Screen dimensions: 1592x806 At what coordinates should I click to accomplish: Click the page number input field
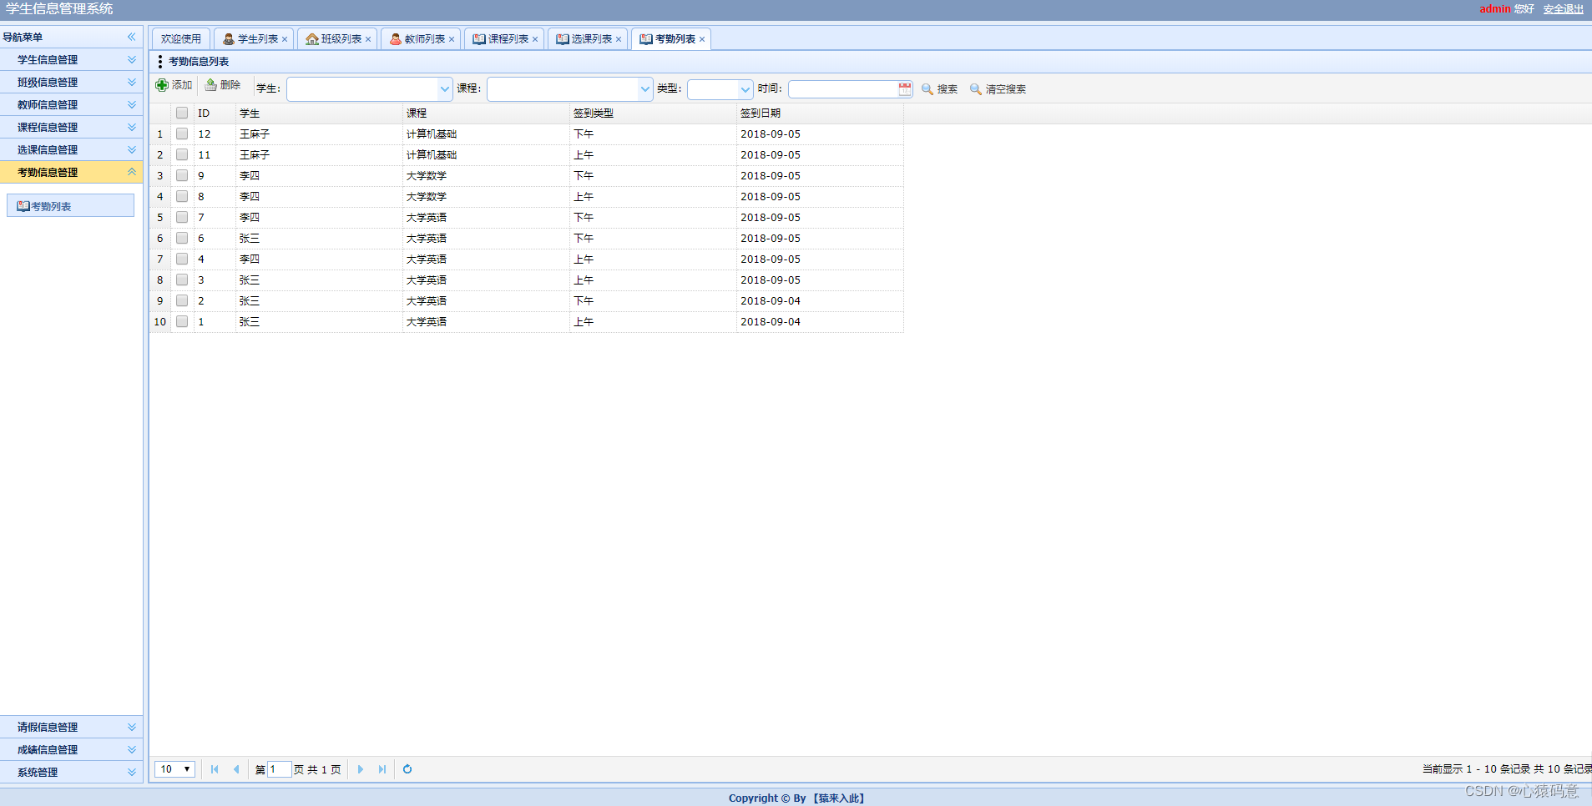click(x=278, y=768)
